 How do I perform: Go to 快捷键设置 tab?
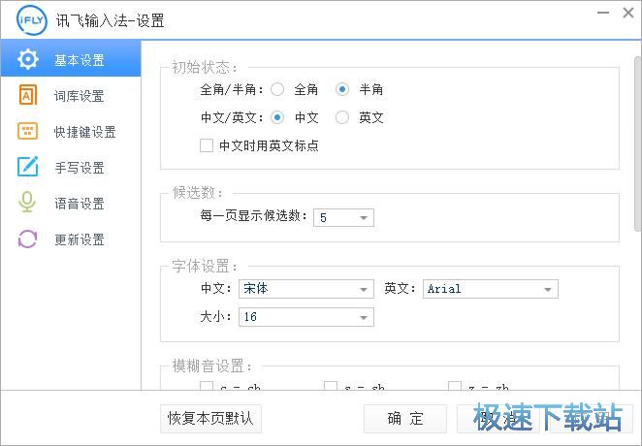tap(71, 131)
